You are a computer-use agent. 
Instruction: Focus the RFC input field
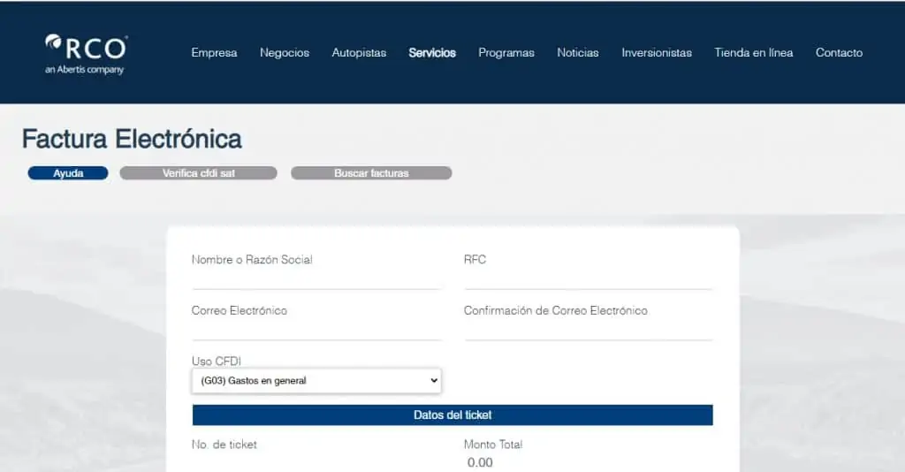pos(589,278)
